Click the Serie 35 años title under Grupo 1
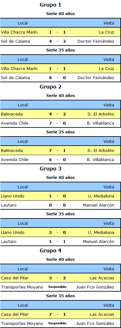Screen dimensions: 121x328 pos(60,50)
